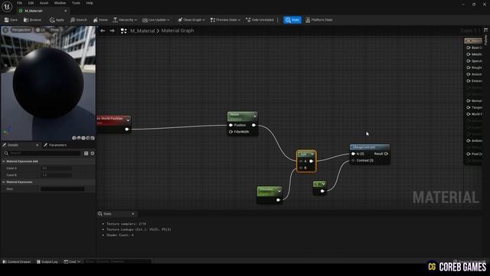
Task: Click the Const B value field
Action: pyautogui.click(x=56, y=175)
